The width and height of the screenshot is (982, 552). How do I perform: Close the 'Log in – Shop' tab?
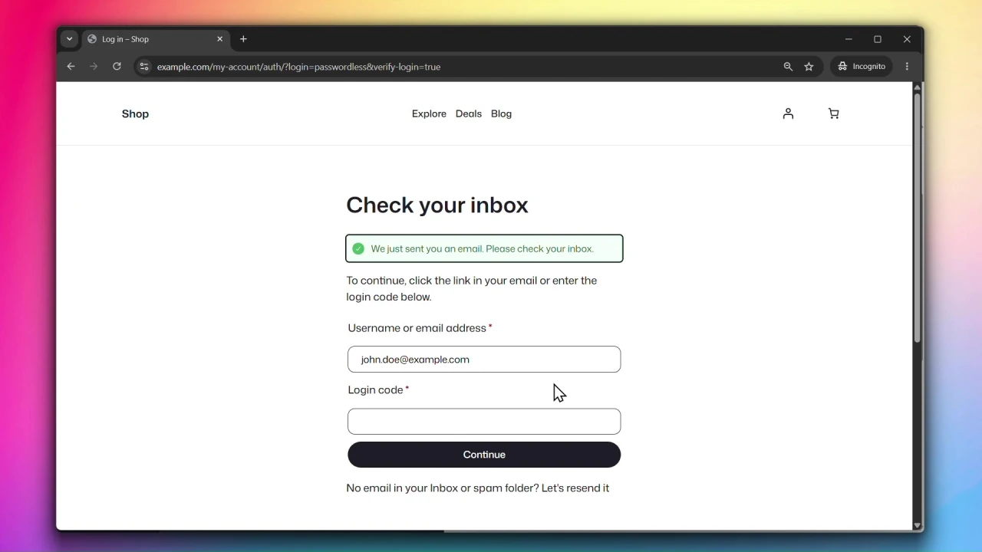coord(219,39)
